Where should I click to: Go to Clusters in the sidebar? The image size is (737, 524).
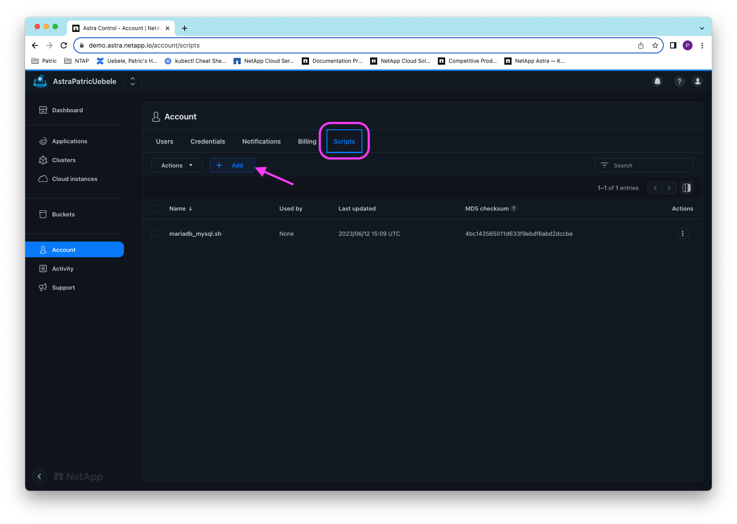tap(64, 160)
